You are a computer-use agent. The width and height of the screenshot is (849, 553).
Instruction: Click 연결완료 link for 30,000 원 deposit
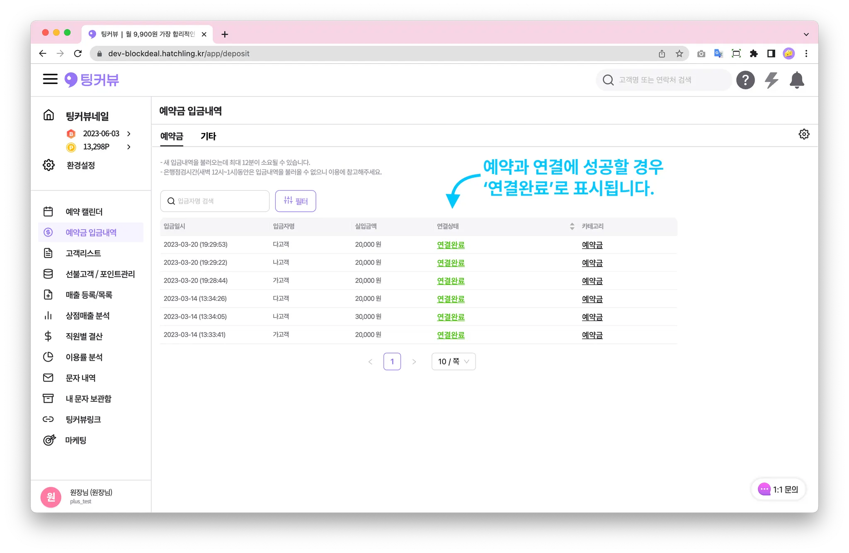pos(451,317)
